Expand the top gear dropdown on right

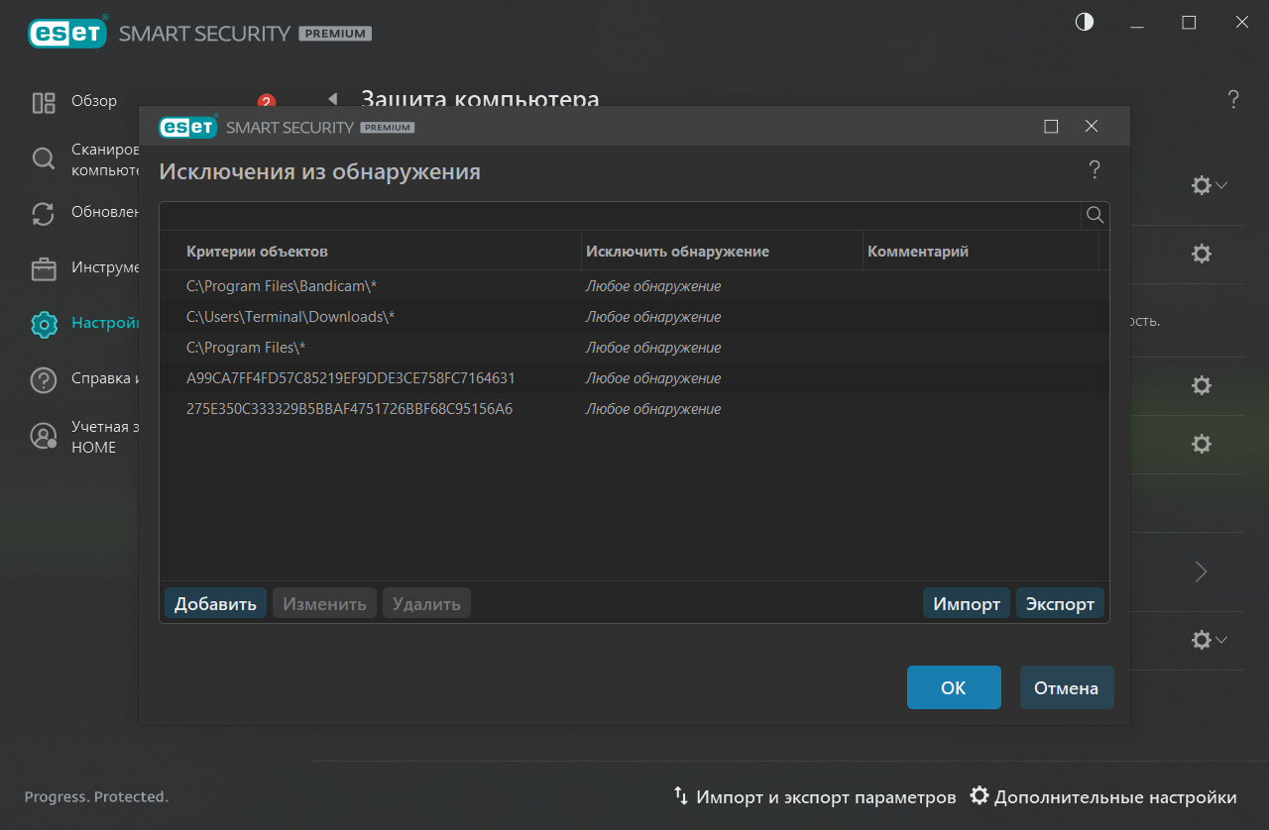[x=1209, y=185]
